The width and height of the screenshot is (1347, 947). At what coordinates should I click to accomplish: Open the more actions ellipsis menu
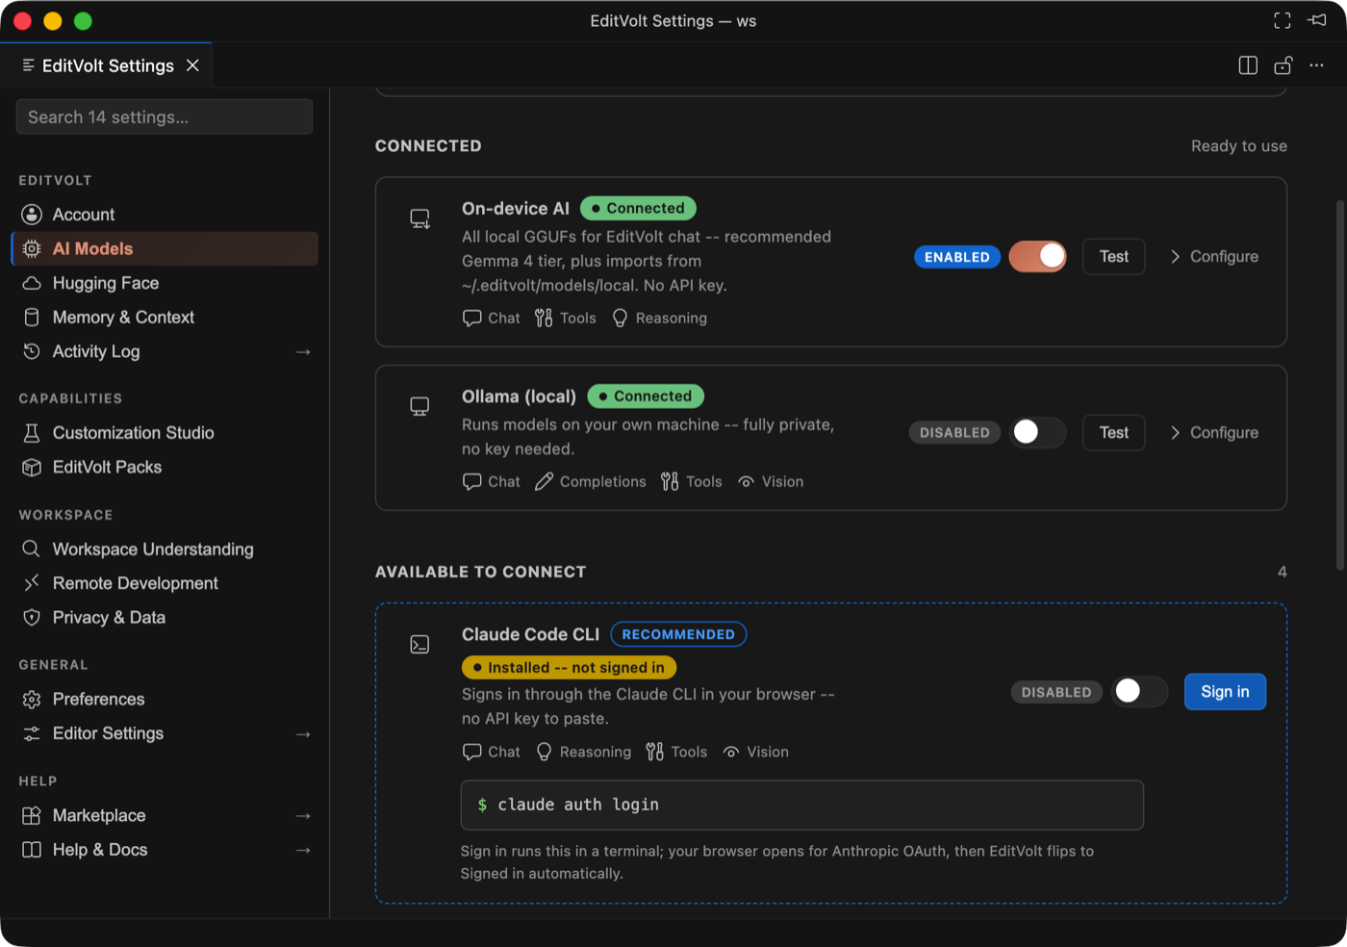pyautogui.click(x=1317, y=65)
